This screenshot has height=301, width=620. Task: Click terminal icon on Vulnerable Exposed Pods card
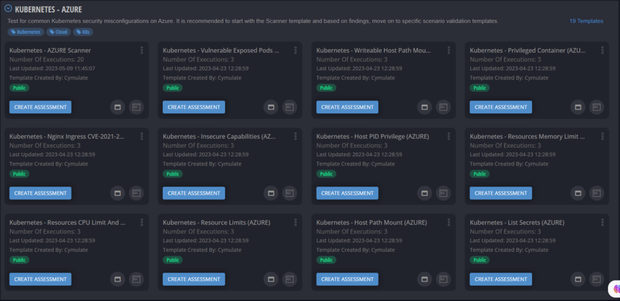290,107
